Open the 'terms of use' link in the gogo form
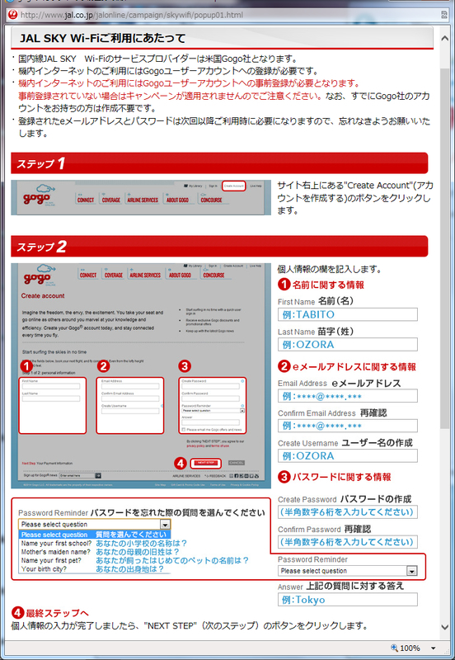This screenshot has height=660, width=455. (x=220, y=445)
